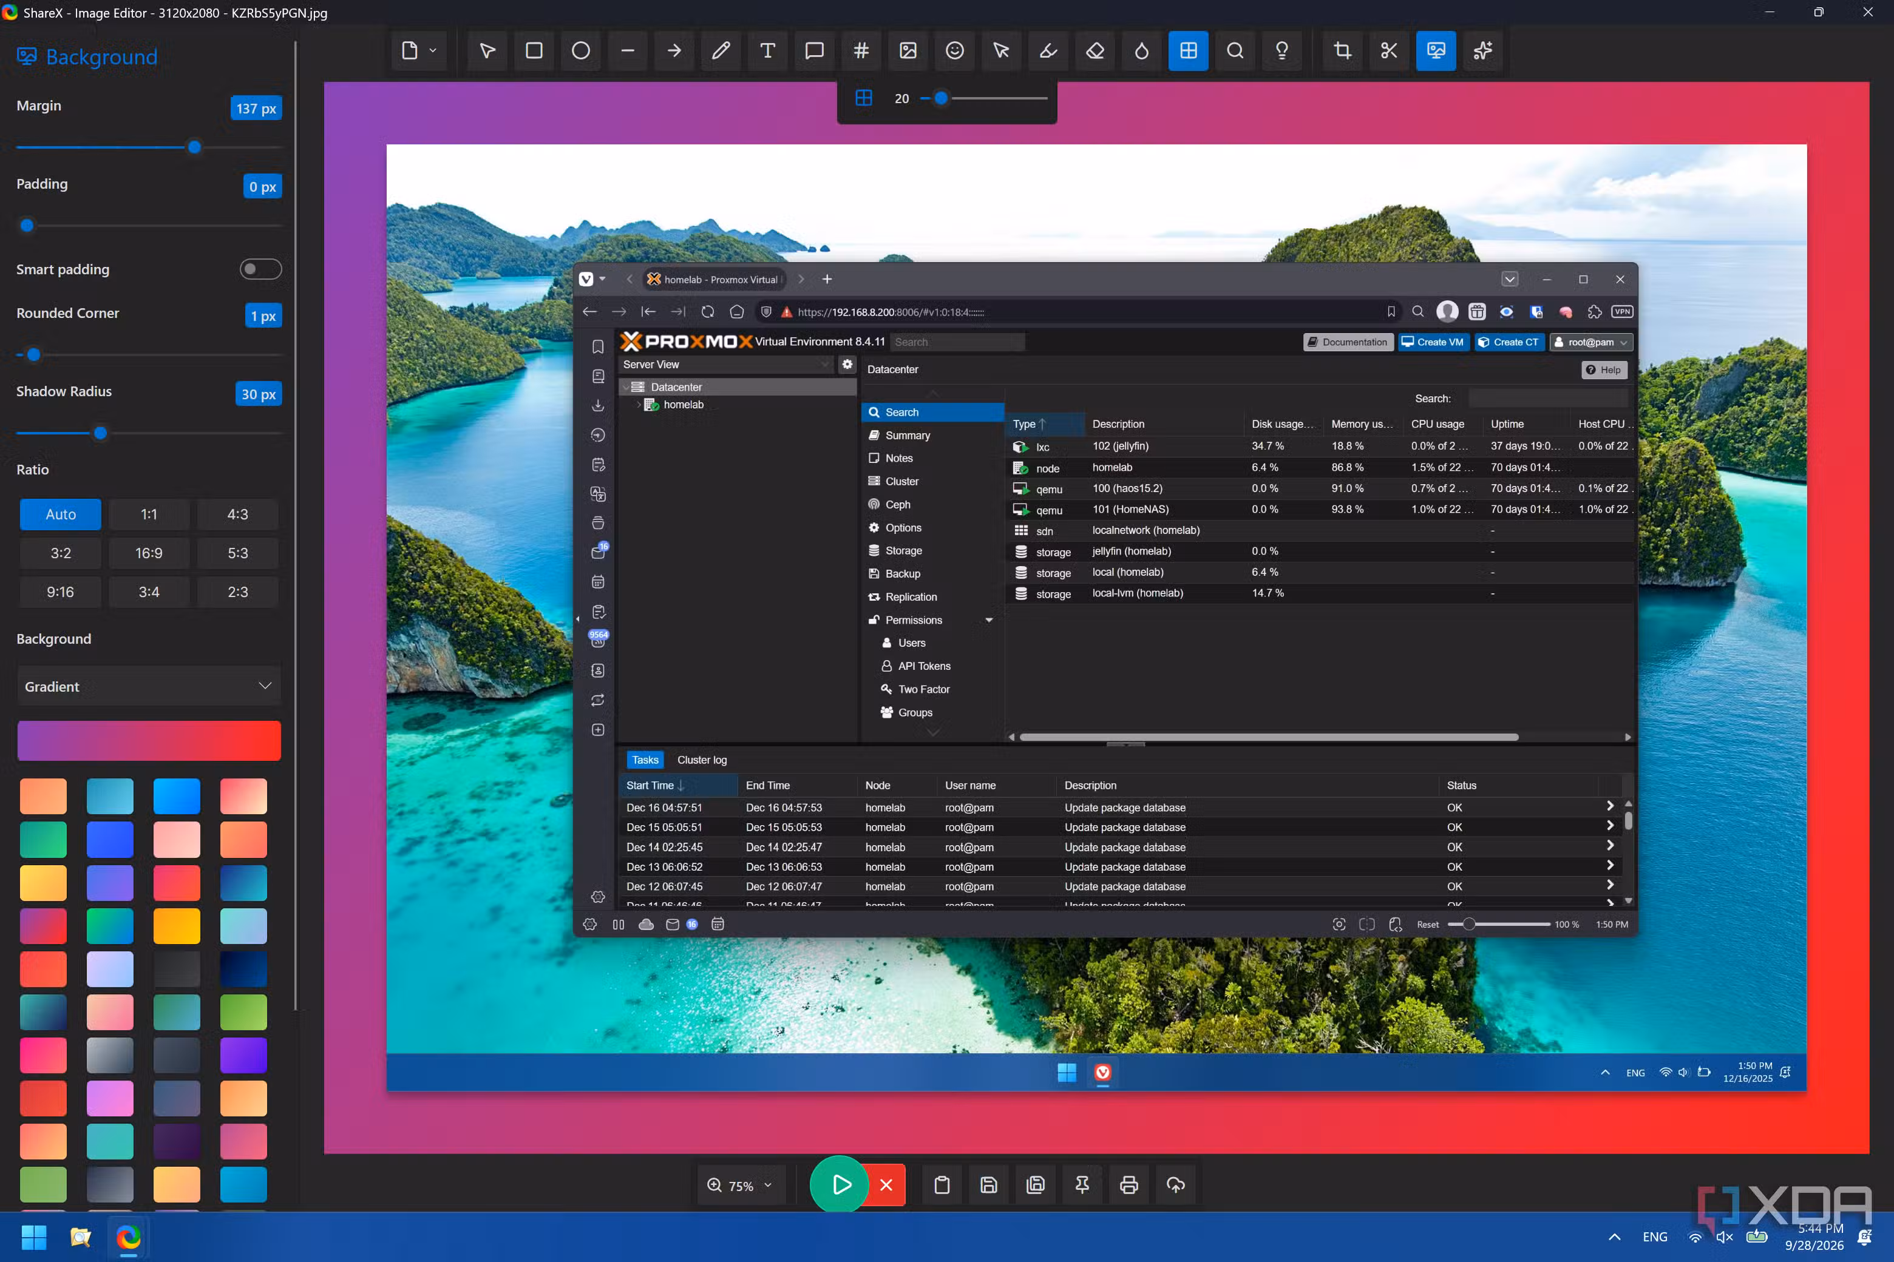Adjust the Shadow Radius slider handle
1894x1262 pixels.
[x=101, y=433]
